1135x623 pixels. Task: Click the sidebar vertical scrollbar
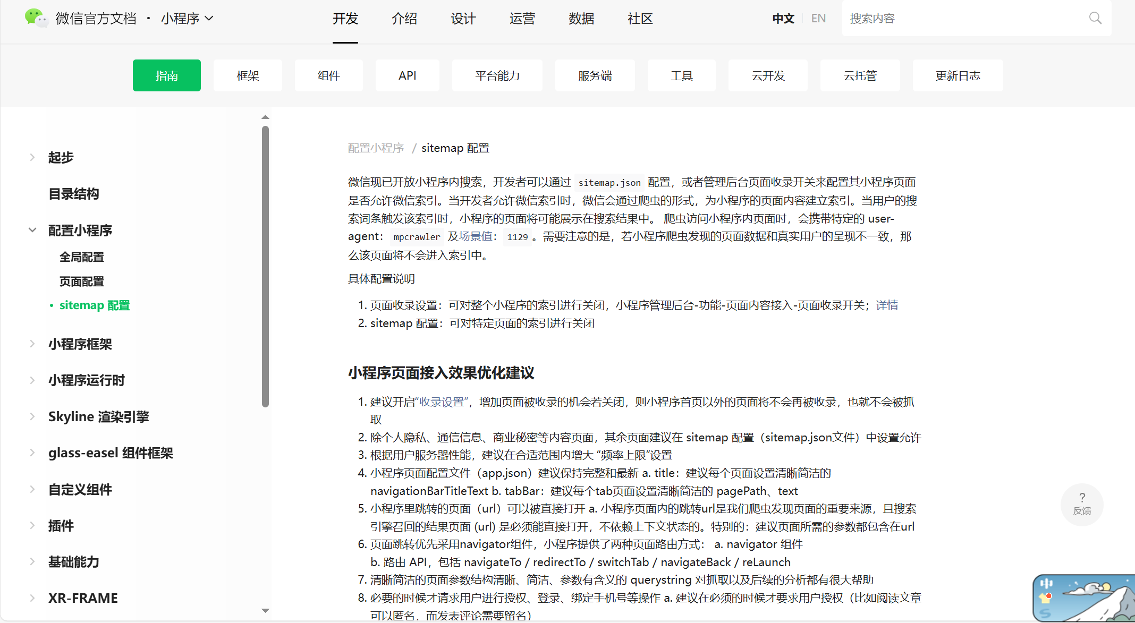pos(265,266)
